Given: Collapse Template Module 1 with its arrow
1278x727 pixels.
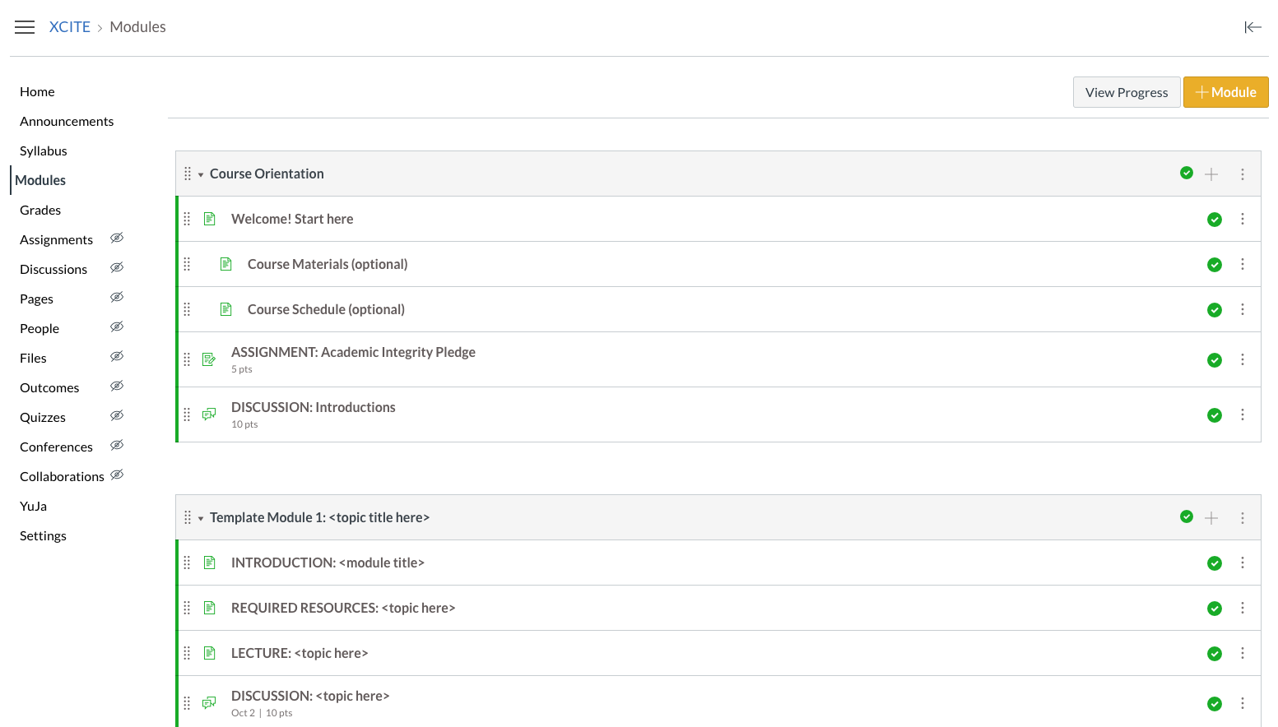Looking at the screenshot, I should [201, 518].
